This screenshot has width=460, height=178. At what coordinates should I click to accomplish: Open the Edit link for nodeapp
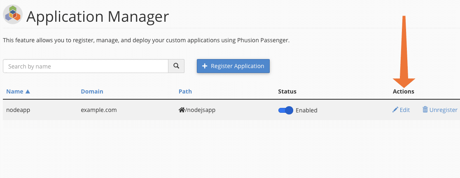(404, 110)
